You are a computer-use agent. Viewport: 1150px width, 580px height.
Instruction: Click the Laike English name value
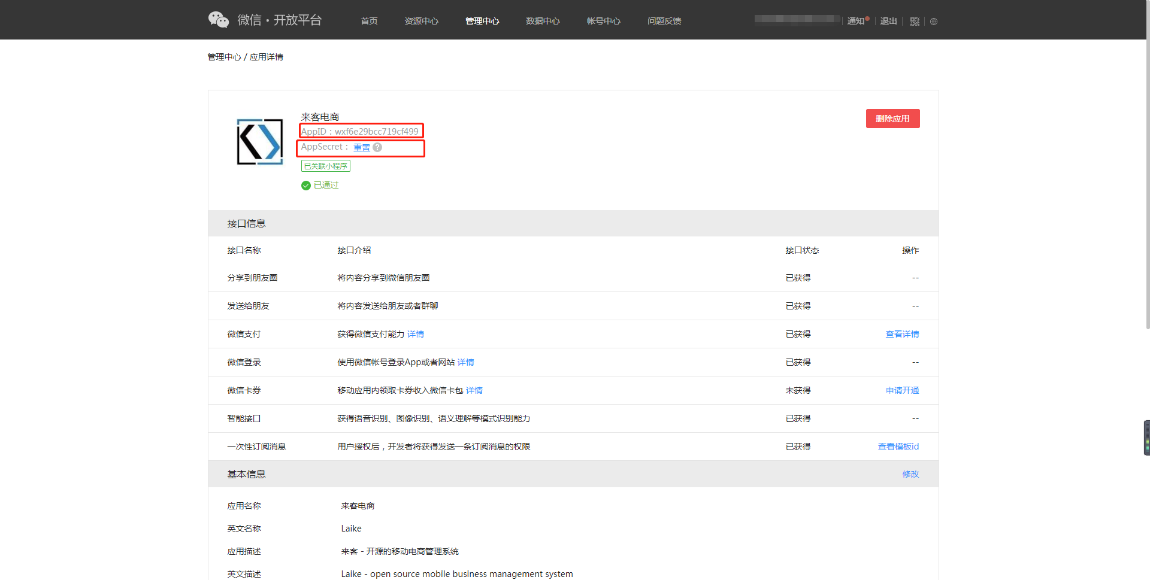(x=352, y=529)
